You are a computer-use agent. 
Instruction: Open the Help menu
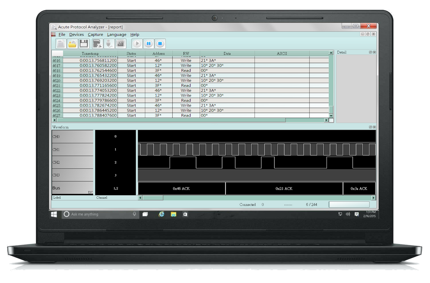(135, 34)
